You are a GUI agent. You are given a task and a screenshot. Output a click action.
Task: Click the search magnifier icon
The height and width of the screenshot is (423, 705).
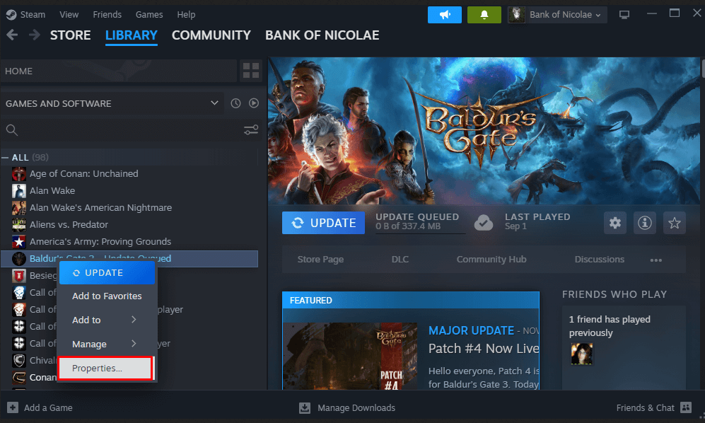(12, 130)
